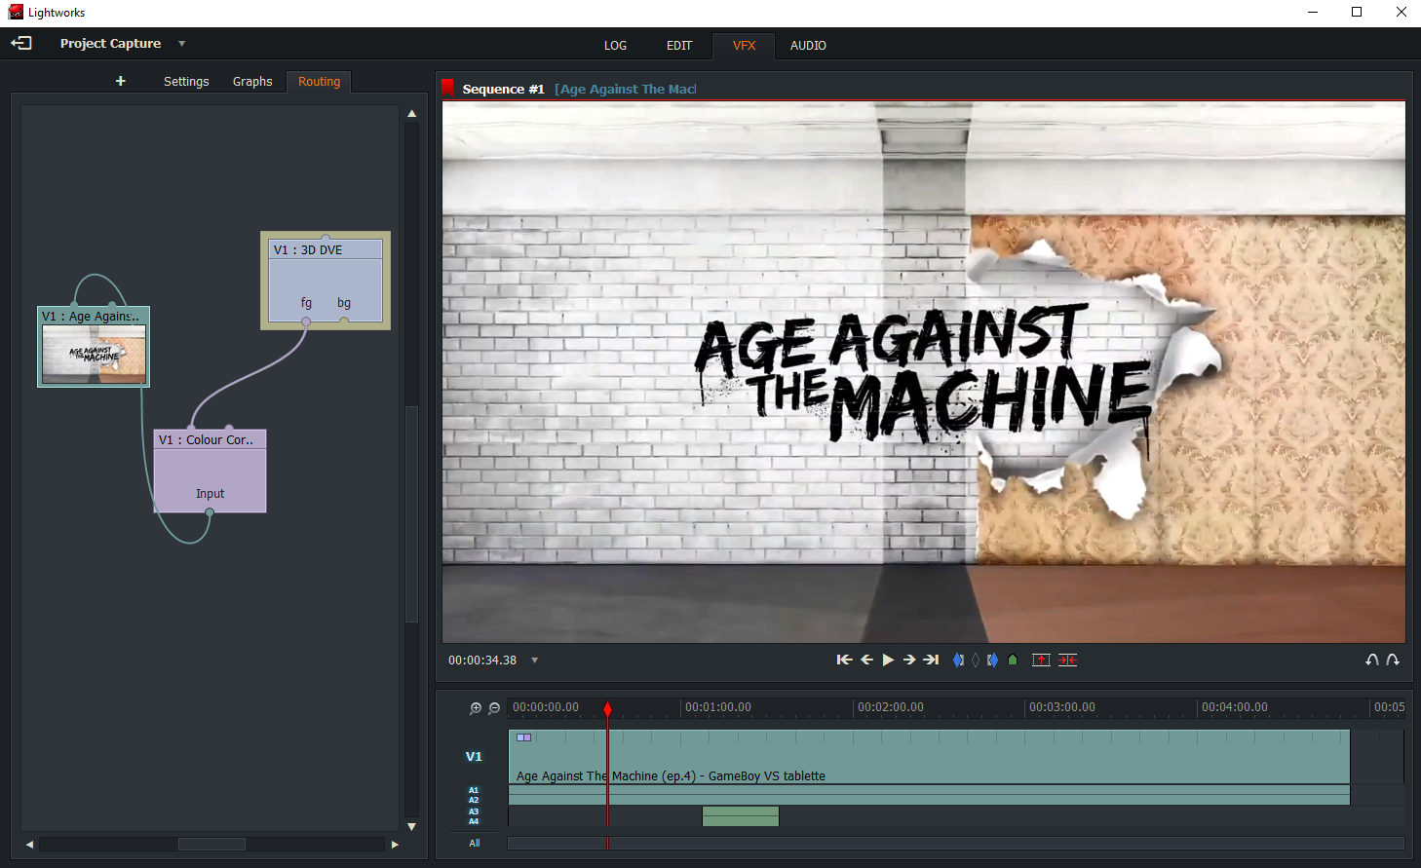Viewport: 1421px width, 868px height.
Task: Zoom out on the timeline
Action: tap(494, 708)
